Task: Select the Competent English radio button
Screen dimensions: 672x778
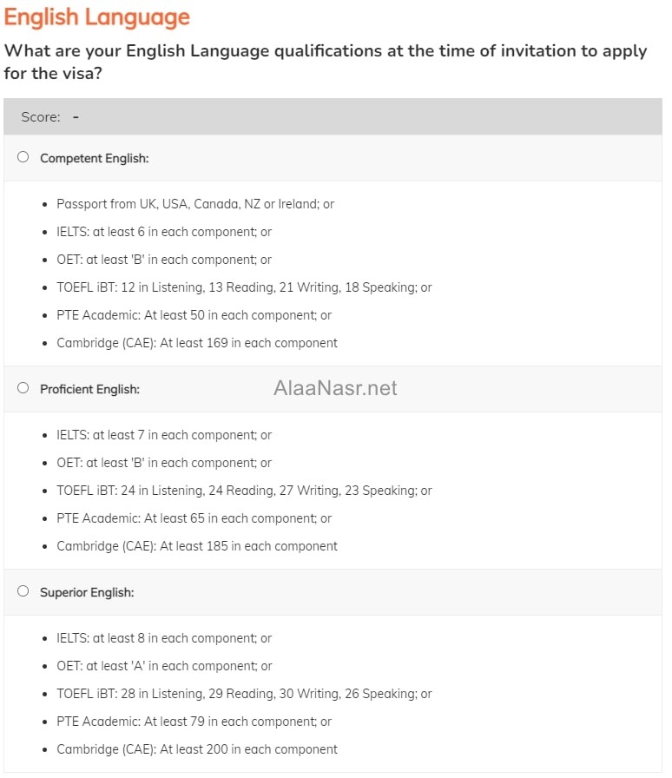Action: pos(23,157)
